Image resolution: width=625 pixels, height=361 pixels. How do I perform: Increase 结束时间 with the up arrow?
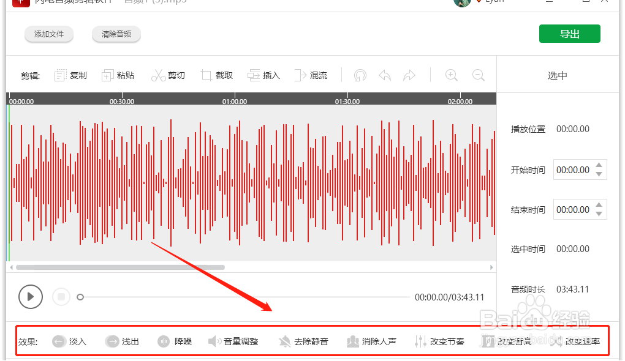pos(599,205)
